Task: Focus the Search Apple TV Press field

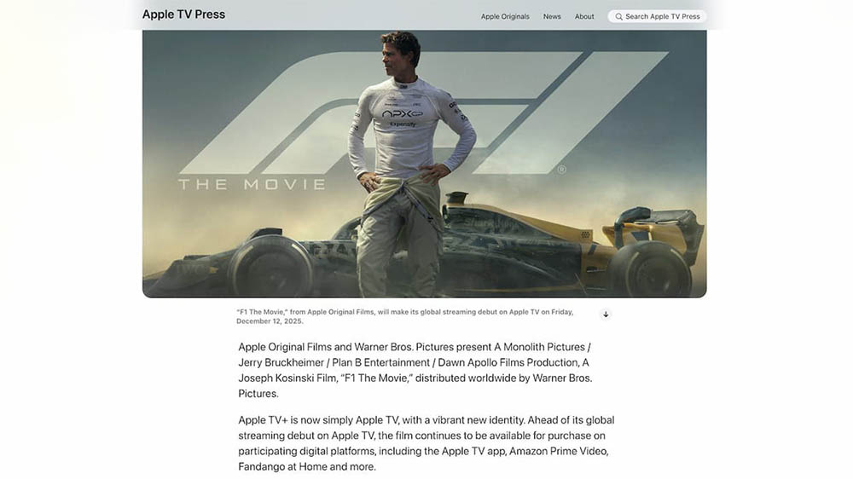Action: pos(657,16)
